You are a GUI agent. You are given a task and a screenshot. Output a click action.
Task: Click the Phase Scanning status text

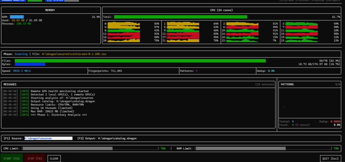pos(21,54)
